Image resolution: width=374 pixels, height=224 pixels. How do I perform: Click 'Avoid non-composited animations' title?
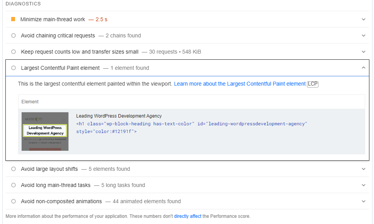coord(61,201)
